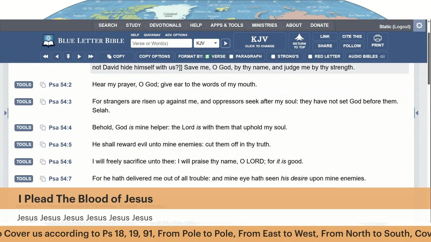
Task: Click the Cite This button
Action: [352, 37]
